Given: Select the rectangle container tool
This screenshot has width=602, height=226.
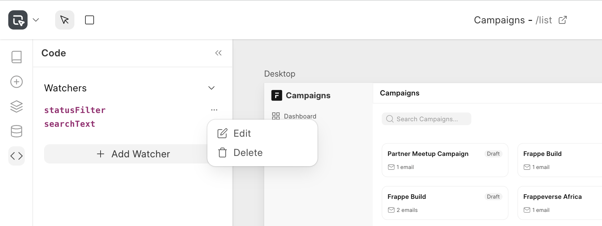Looking at the screenshot, I should [90, 20].
